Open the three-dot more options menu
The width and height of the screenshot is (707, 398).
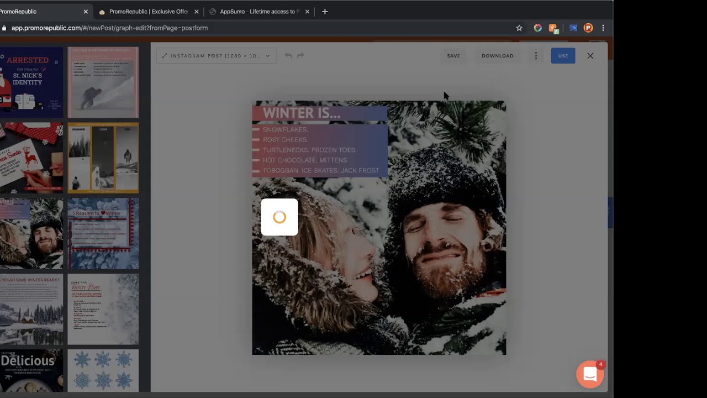(x=536, y=55)
